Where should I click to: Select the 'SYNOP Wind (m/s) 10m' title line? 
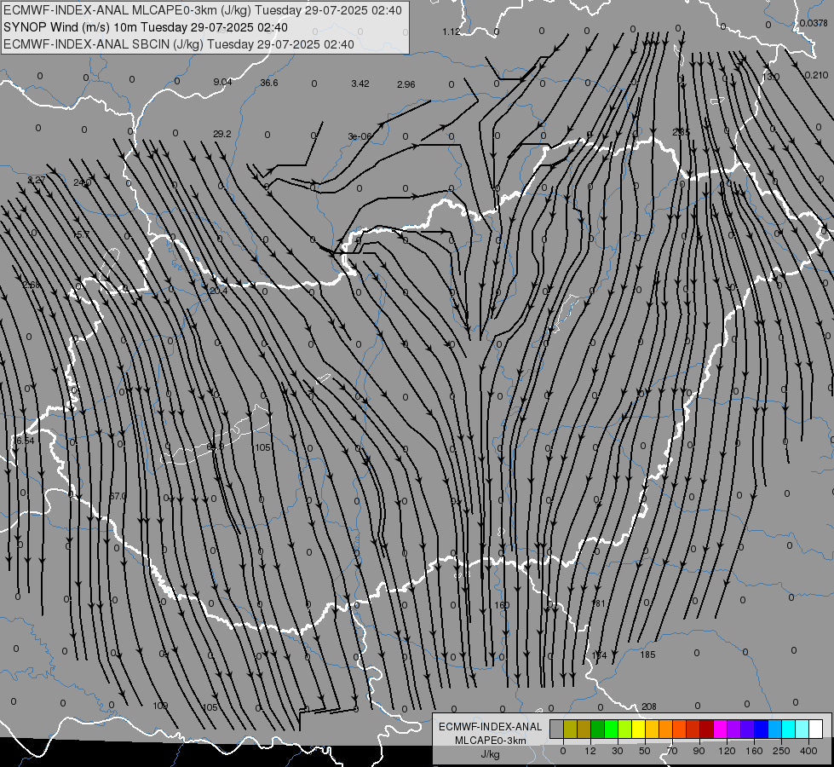click(145, 27)
